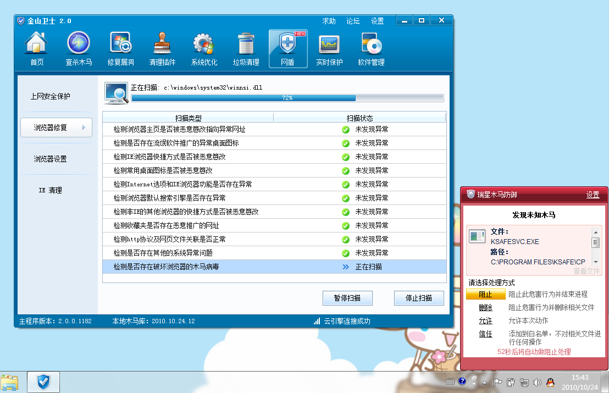Image resolution: width=609 pixels, height=393 pixels.
Task: Click the 云引擎 signal strength icon
Action: 317,321
